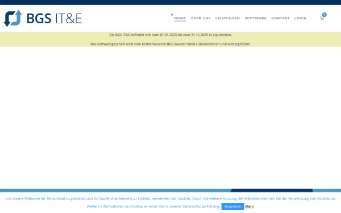The width and height of the screenshot is (341, 213).
Task: Open the SOFTWARE menu item
Action: pyautogui.click(x=256, y=18)
